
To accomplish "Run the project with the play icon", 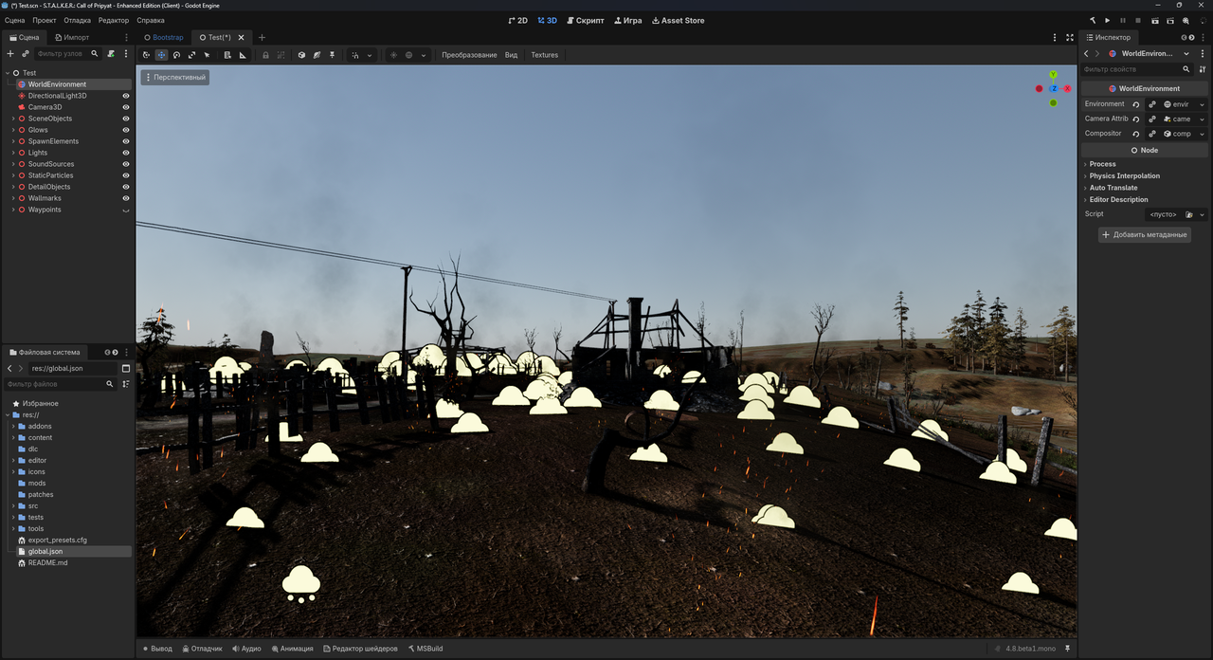I will [x=1107, y=20].
